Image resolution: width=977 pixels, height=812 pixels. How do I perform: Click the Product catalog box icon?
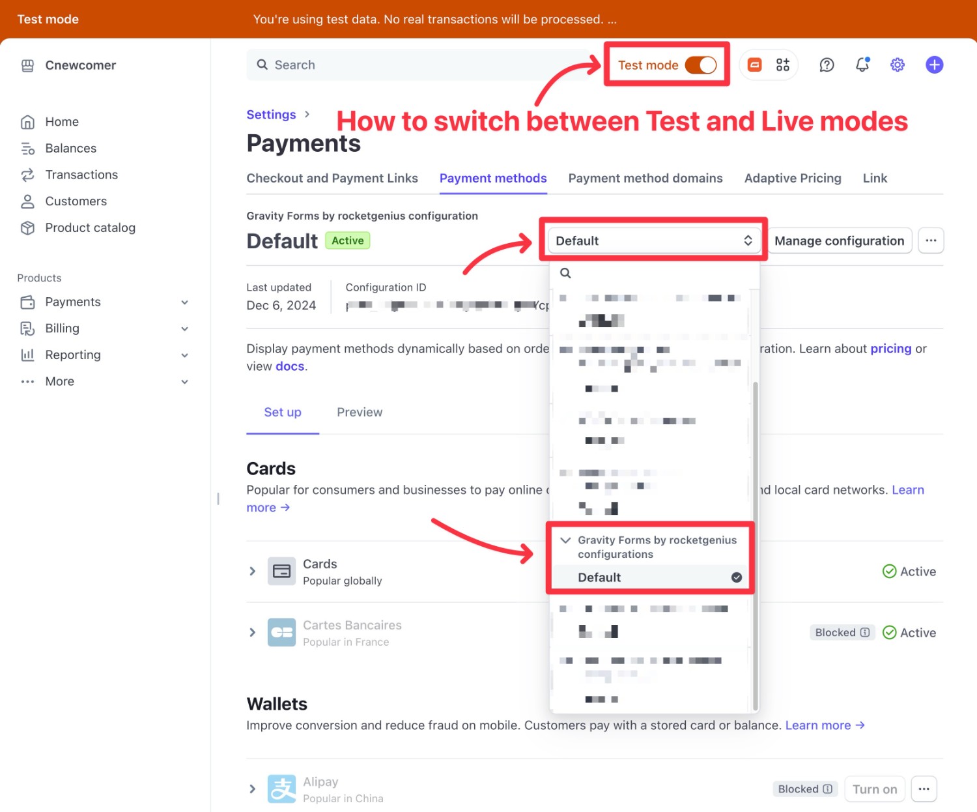click(27, 228)
